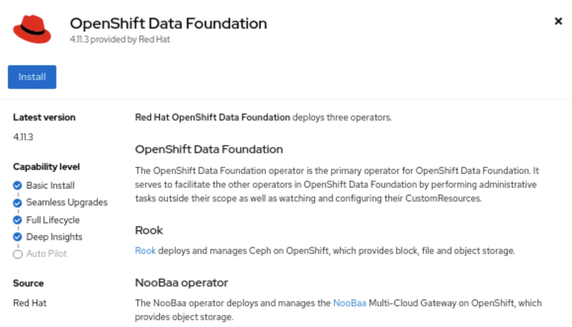
Task: Click the Rook section heading
Action: point(149,230)
